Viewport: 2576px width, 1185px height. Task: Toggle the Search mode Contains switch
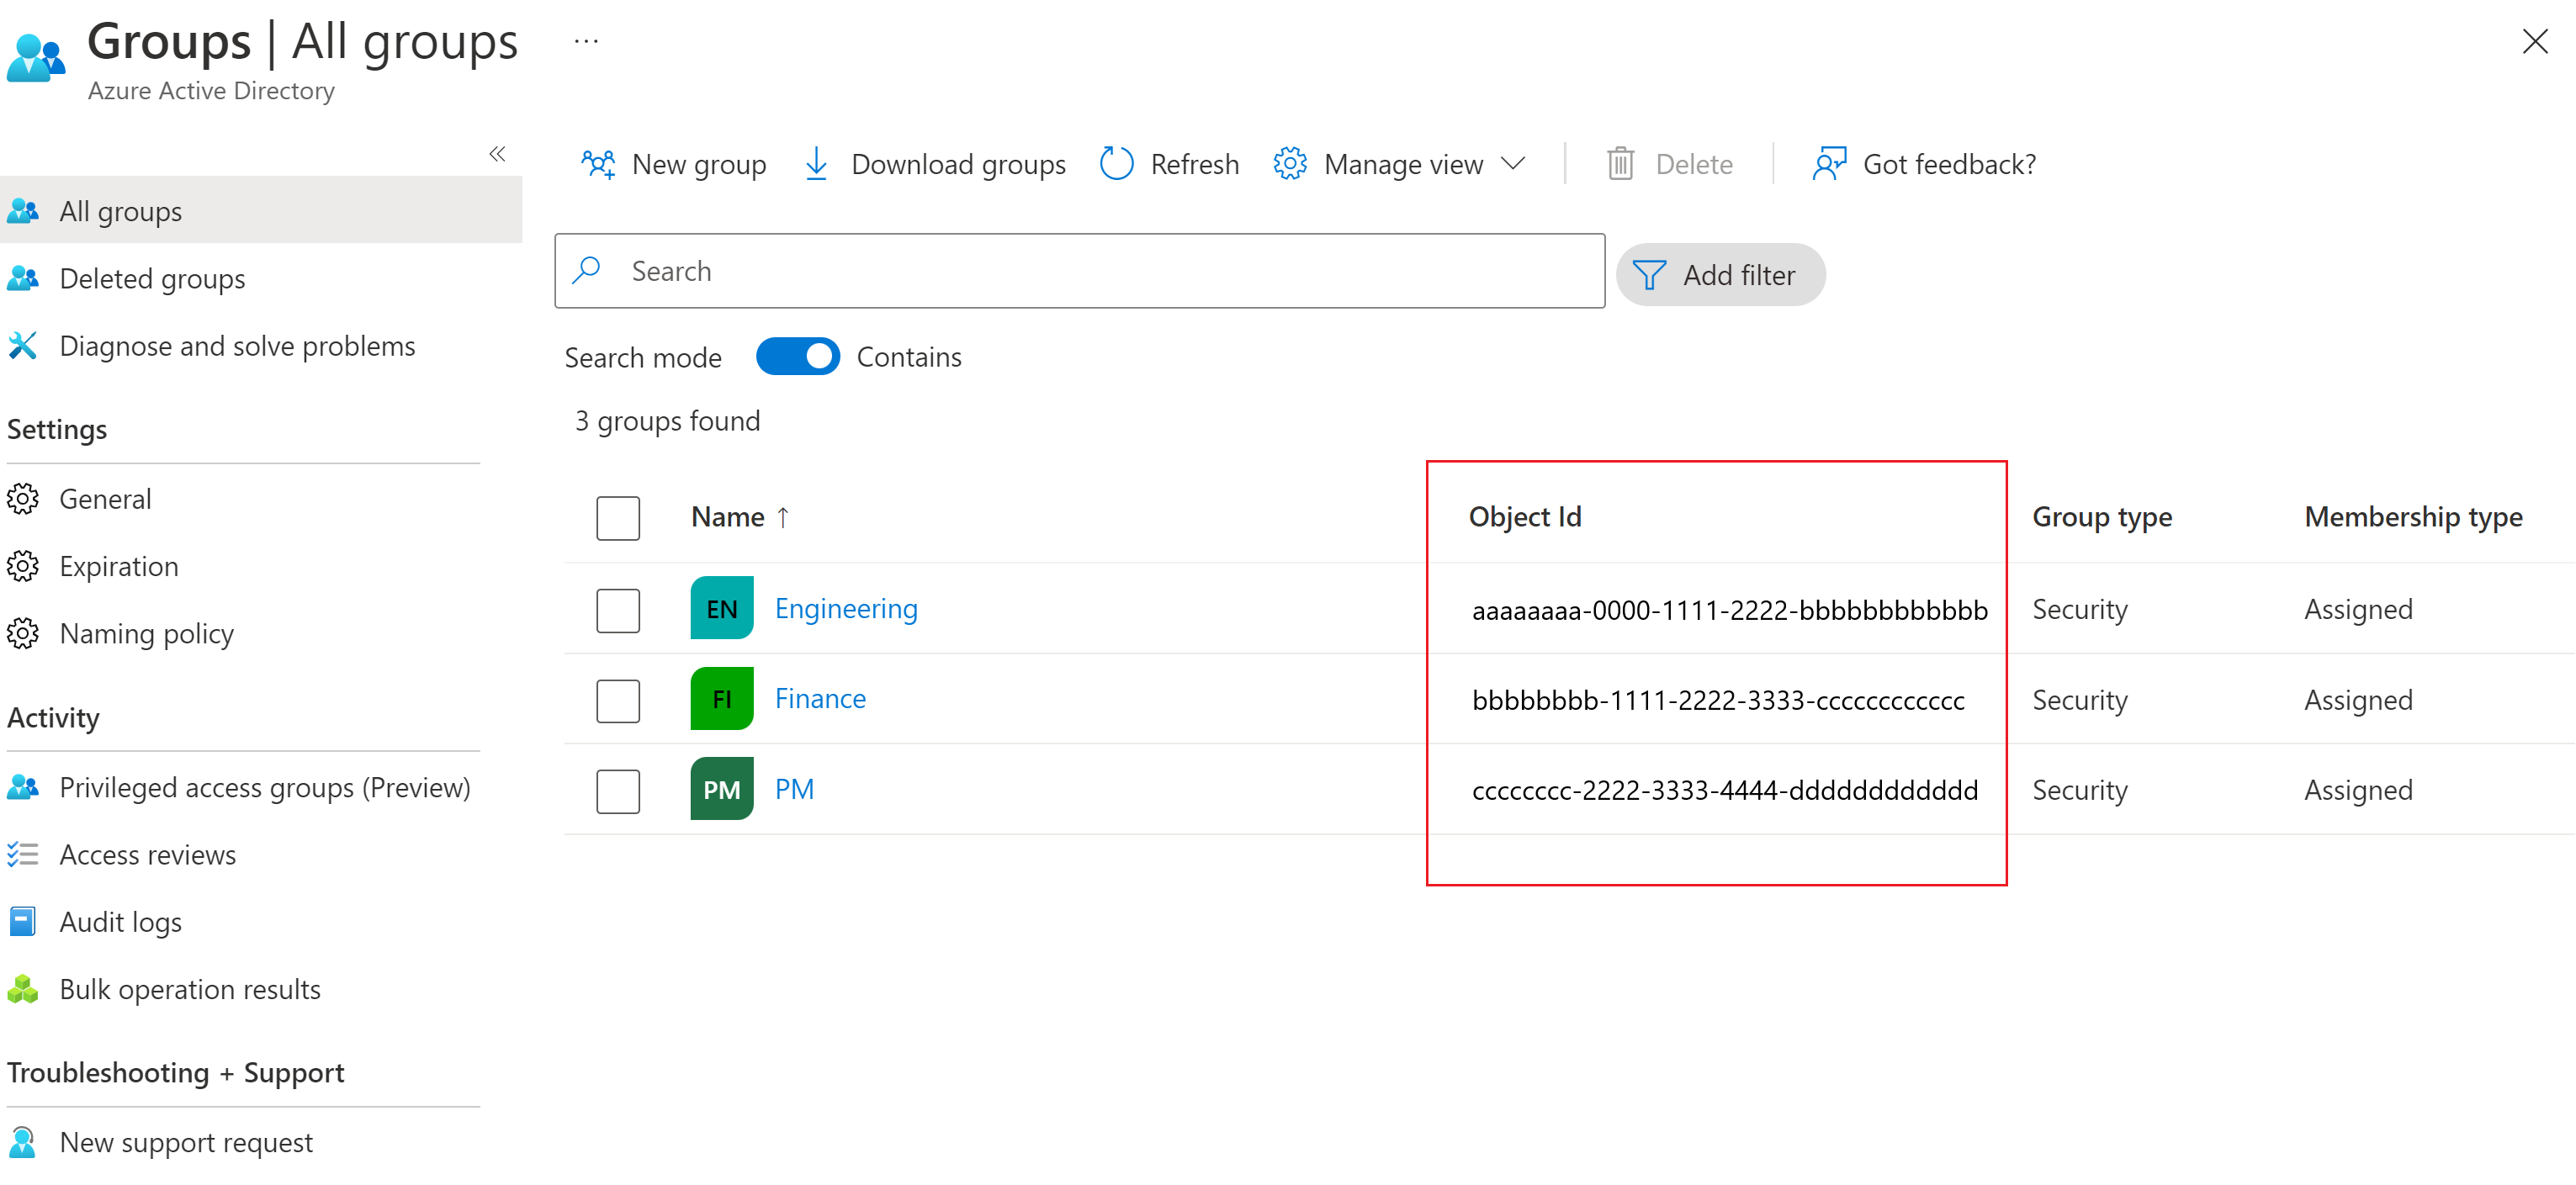click(797, 357)
